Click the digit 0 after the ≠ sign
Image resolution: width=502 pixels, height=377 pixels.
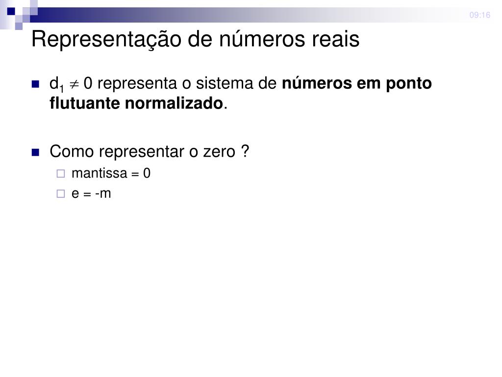point(88,83)
